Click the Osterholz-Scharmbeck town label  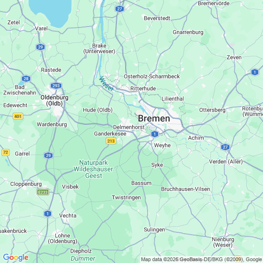click(x=152, y=76)
